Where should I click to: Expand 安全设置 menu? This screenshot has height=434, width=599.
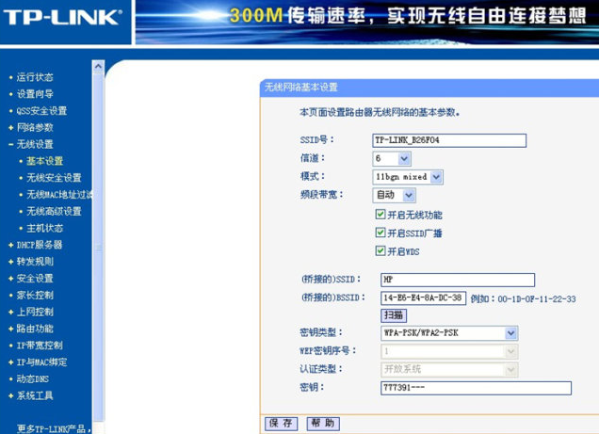[35, 279]
